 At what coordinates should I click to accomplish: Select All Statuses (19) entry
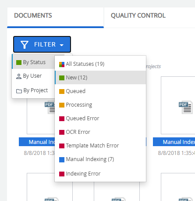click(100, 64)
